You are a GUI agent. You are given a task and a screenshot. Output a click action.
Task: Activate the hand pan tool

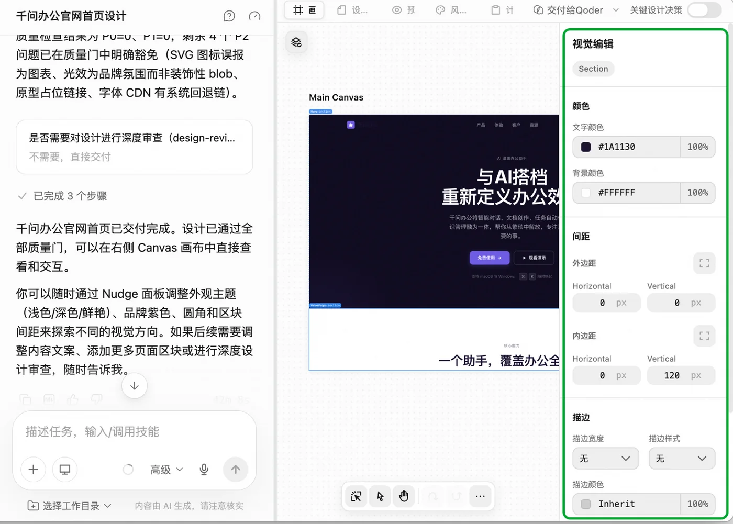pyautogui.click(x=404, y=496)
